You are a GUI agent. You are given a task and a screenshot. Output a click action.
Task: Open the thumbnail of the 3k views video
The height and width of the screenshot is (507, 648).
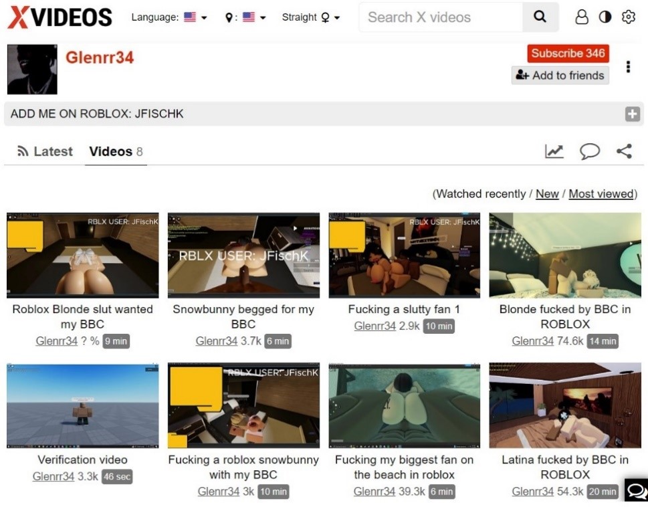click(243, 405)
